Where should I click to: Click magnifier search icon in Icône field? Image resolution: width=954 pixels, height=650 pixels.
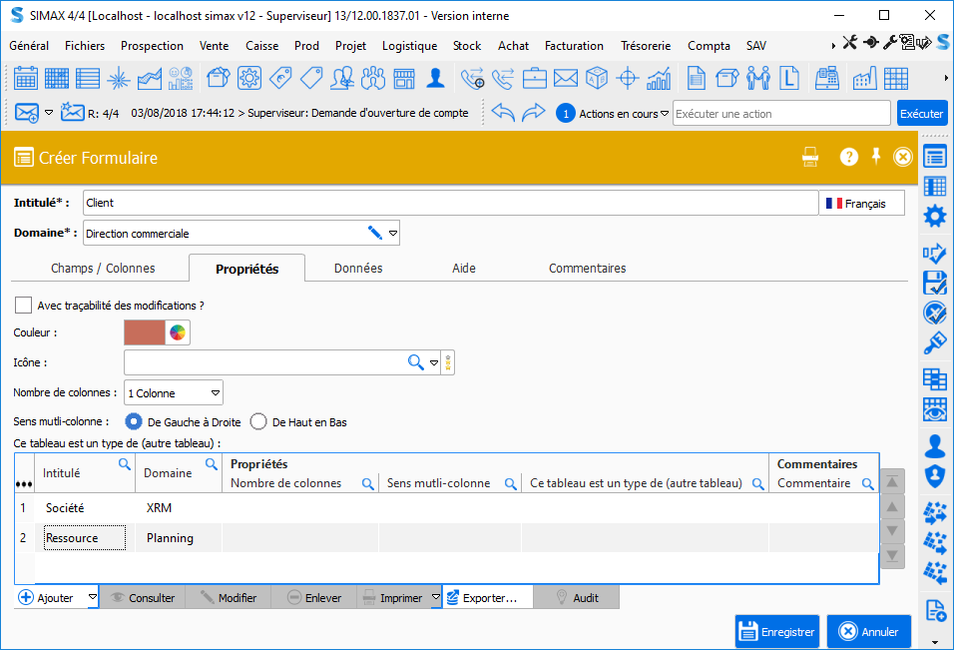[x=416, y=362]
